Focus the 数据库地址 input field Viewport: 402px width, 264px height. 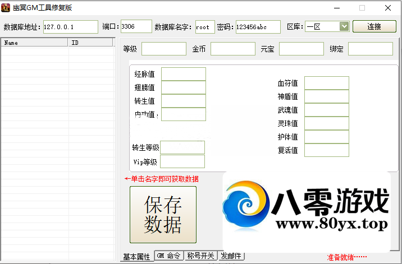pos(70,27)
